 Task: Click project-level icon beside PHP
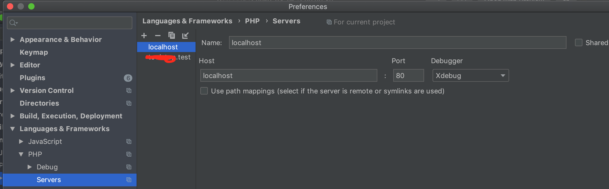129,154
